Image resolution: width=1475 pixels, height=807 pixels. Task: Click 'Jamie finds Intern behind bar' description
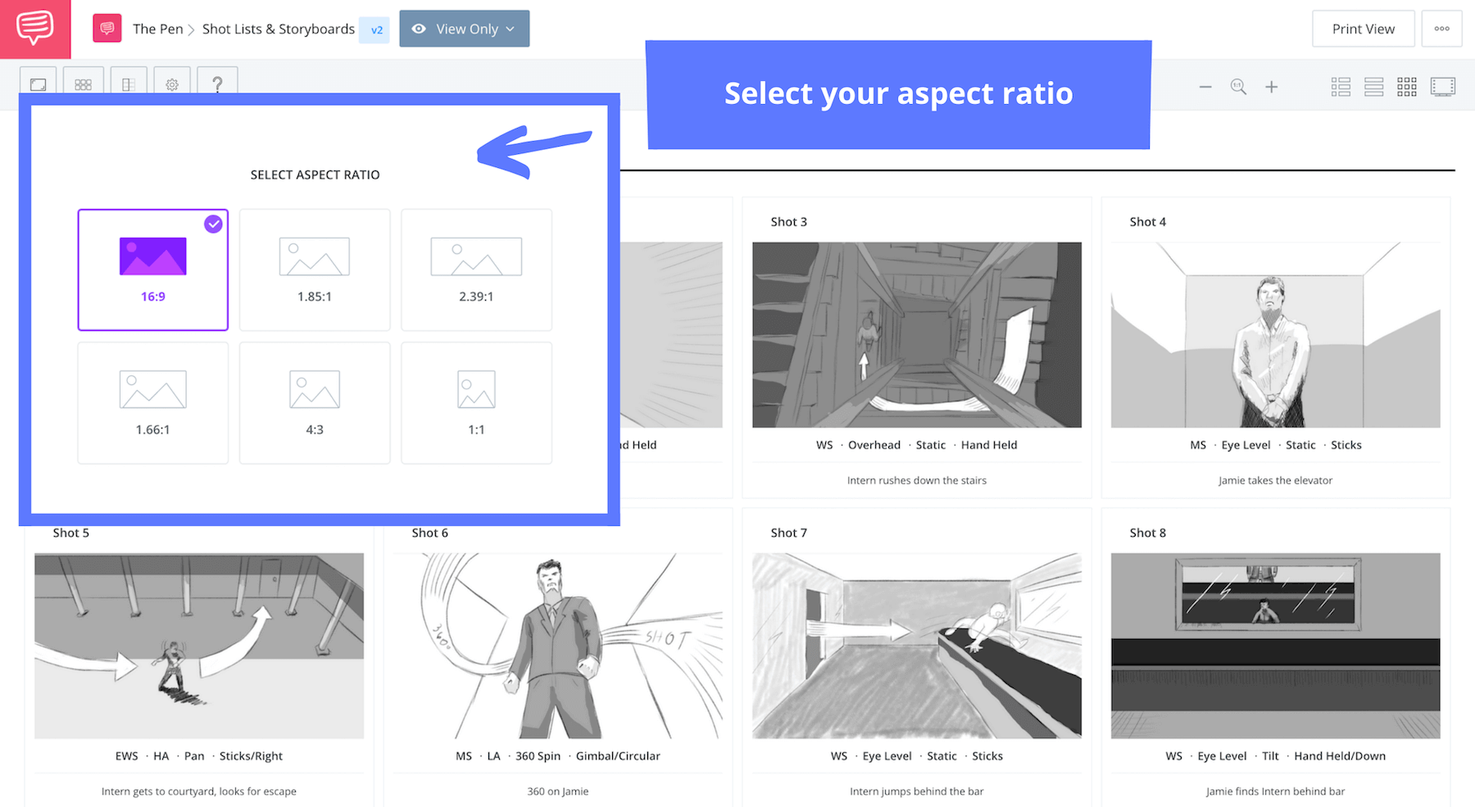[1276, 791]
